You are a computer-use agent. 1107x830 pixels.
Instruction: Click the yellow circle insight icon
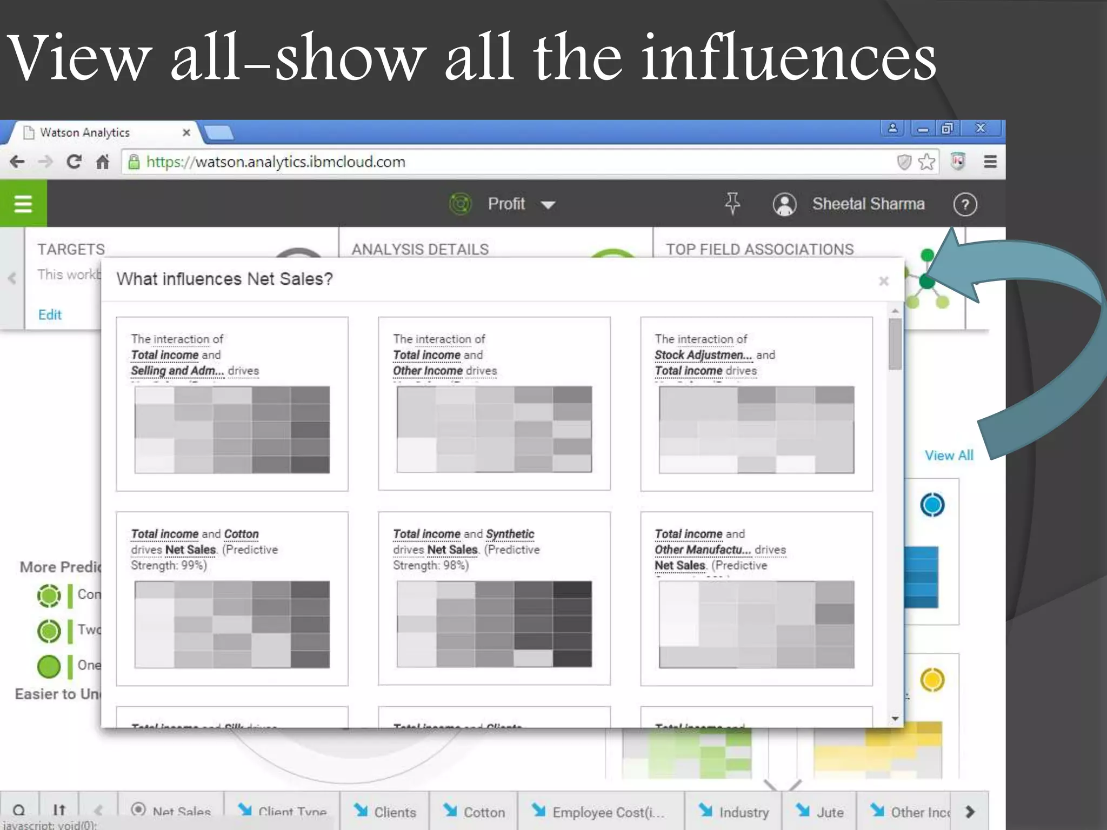932,680
